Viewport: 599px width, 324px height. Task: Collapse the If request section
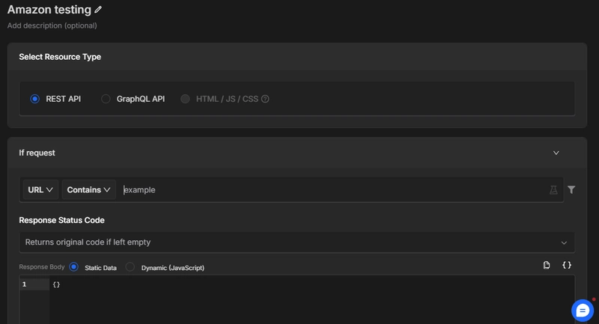tap(556, 153)
